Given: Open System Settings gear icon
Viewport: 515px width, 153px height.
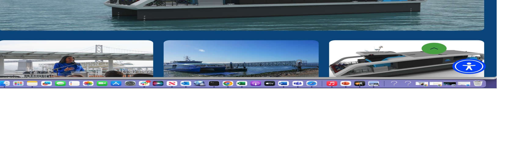Looking at the screenshot, I should point(130,83).
